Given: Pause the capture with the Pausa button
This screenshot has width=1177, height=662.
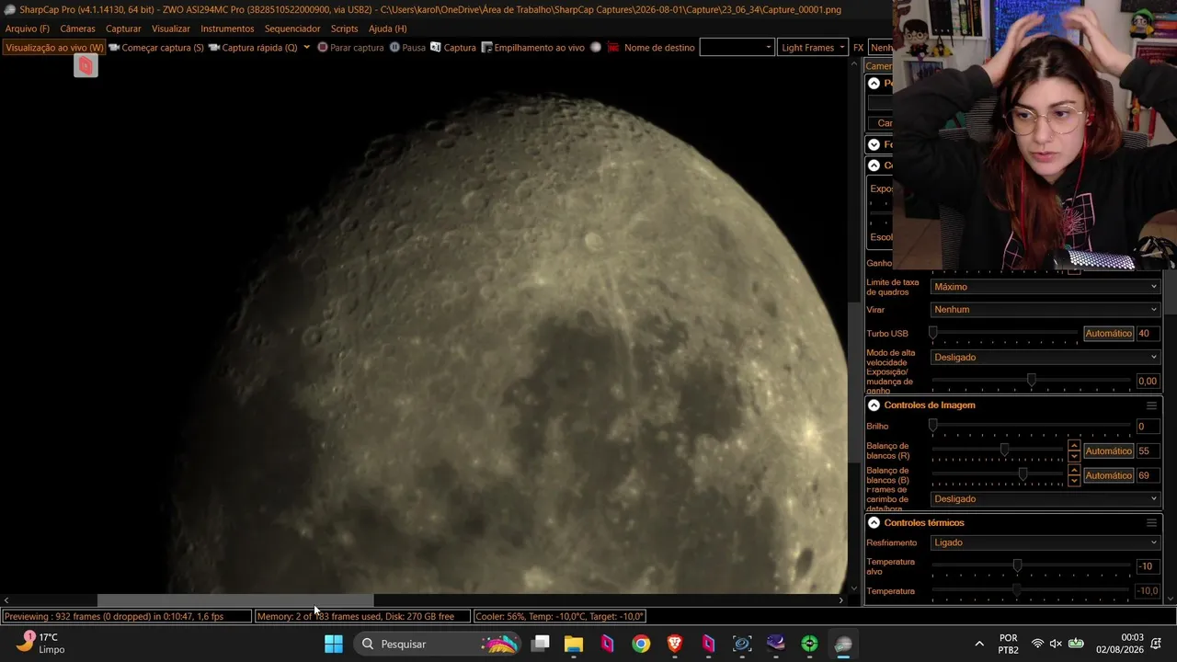Looking at the screenshot, I should click(x=407, y=47).
